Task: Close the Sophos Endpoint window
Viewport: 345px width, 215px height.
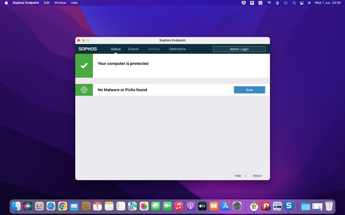Action: [x=79, y=40]
